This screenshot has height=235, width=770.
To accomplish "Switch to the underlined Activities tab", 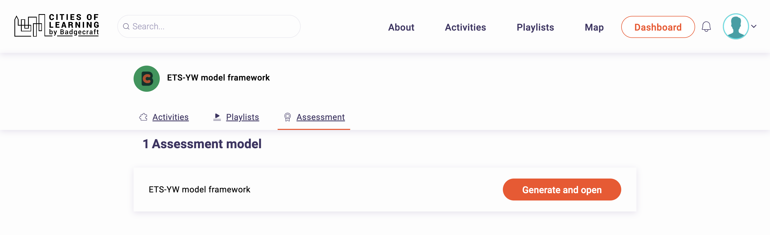I will pyautogui.click(x=170, y=117).
